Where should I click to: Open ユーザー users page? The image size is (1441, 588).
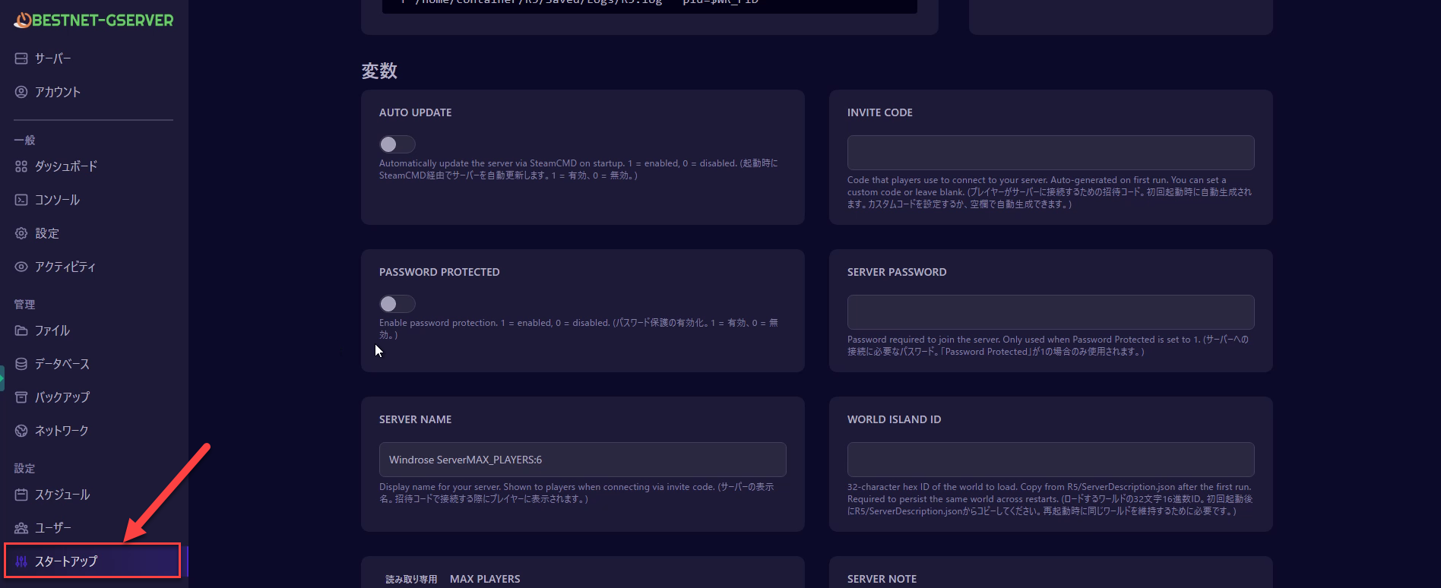point(52,528)
